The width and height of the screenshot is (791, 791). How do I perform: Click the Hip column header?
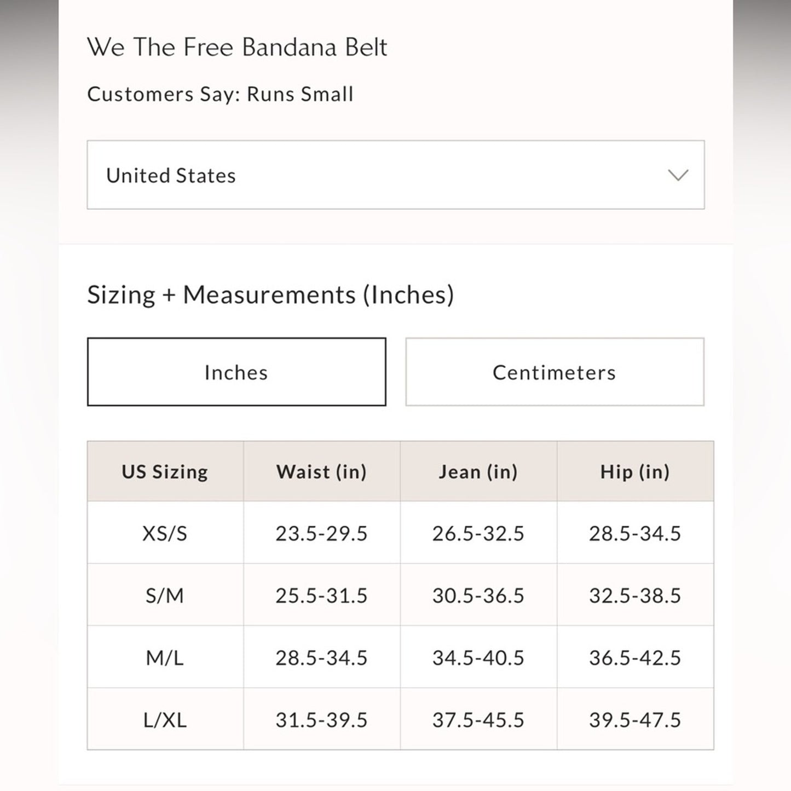pos(636,471)
